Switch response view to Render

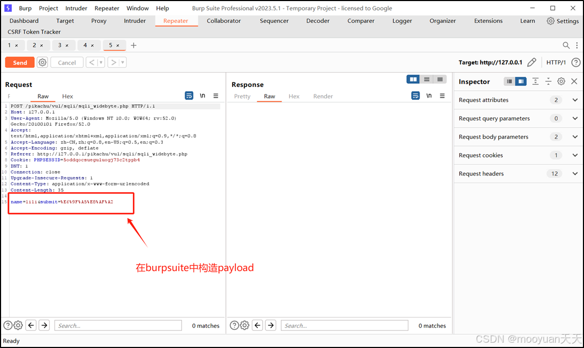coord(323,96)
